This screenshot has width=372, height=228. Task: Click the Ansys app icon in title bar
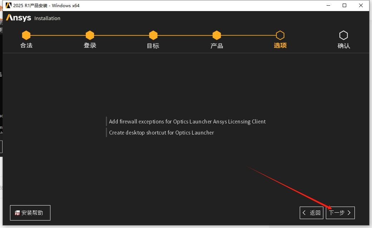coord(9,5)
